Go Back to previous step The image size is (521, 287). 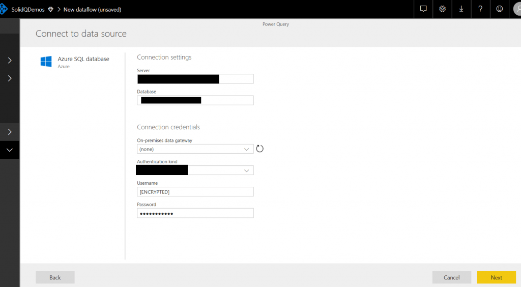(55, 277)
